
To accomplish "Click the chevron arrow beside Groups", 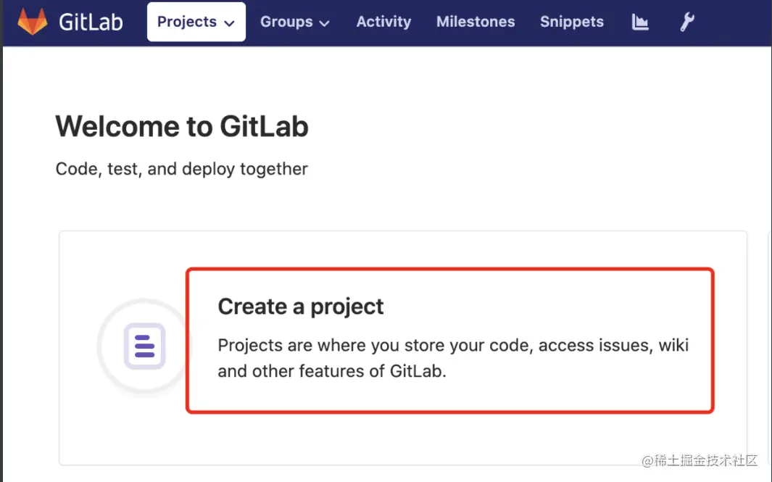I will tap(324, 23).
